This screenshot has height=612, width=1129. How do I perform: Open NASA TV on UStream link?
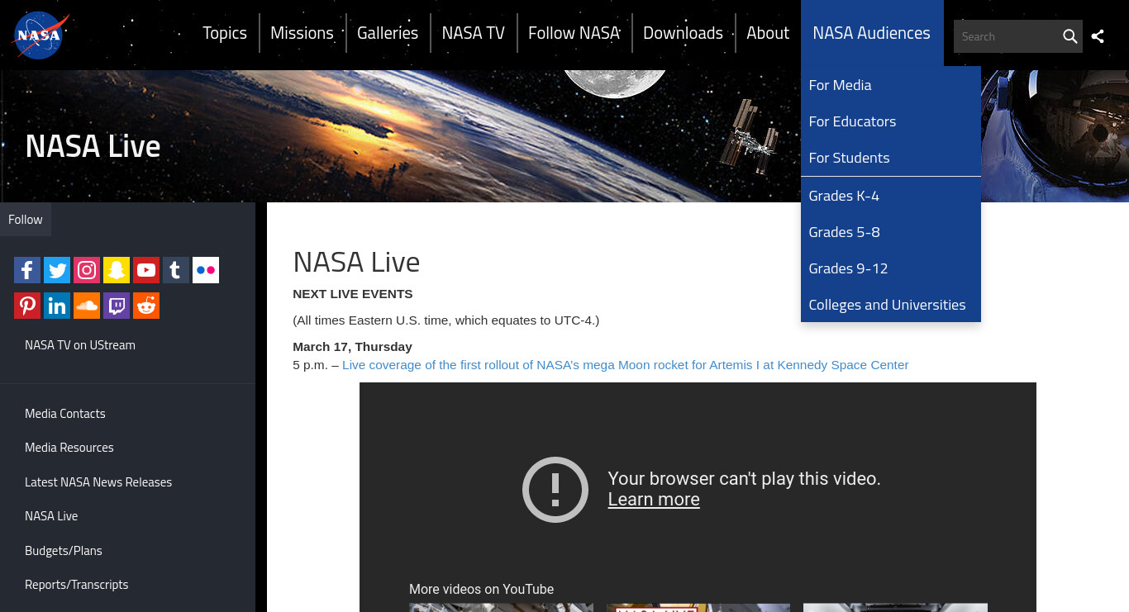(80, 345)
